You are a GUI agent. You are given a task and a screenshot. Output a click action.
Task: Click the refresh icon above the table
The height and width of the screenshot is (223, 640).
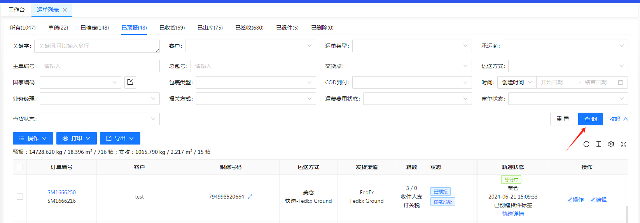586,144
